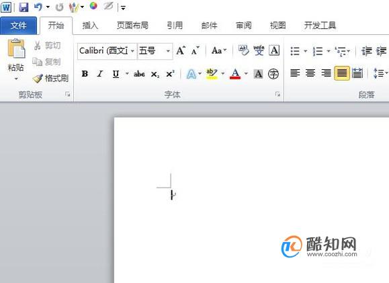Screen dimensions: 389x283
Task: Open Customize Quick Access Toolbar dropdown
Action: (123, 8)
